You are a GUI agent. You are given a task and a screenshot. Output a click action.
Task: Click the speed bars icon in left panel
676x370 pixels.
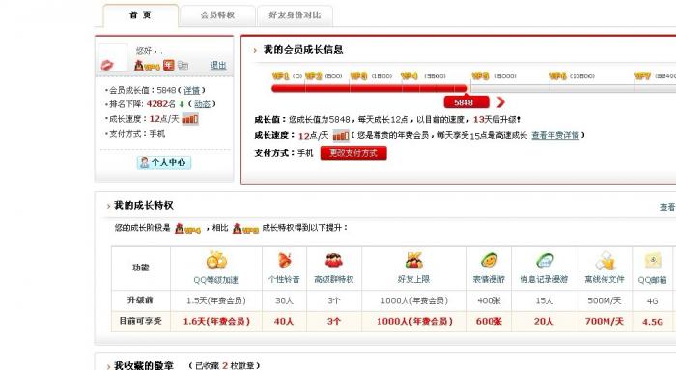tap(190, 119)
